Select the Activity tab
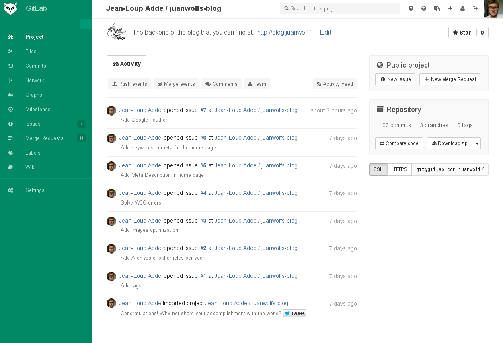Screen dimensions: 503x343 [127, 64]
